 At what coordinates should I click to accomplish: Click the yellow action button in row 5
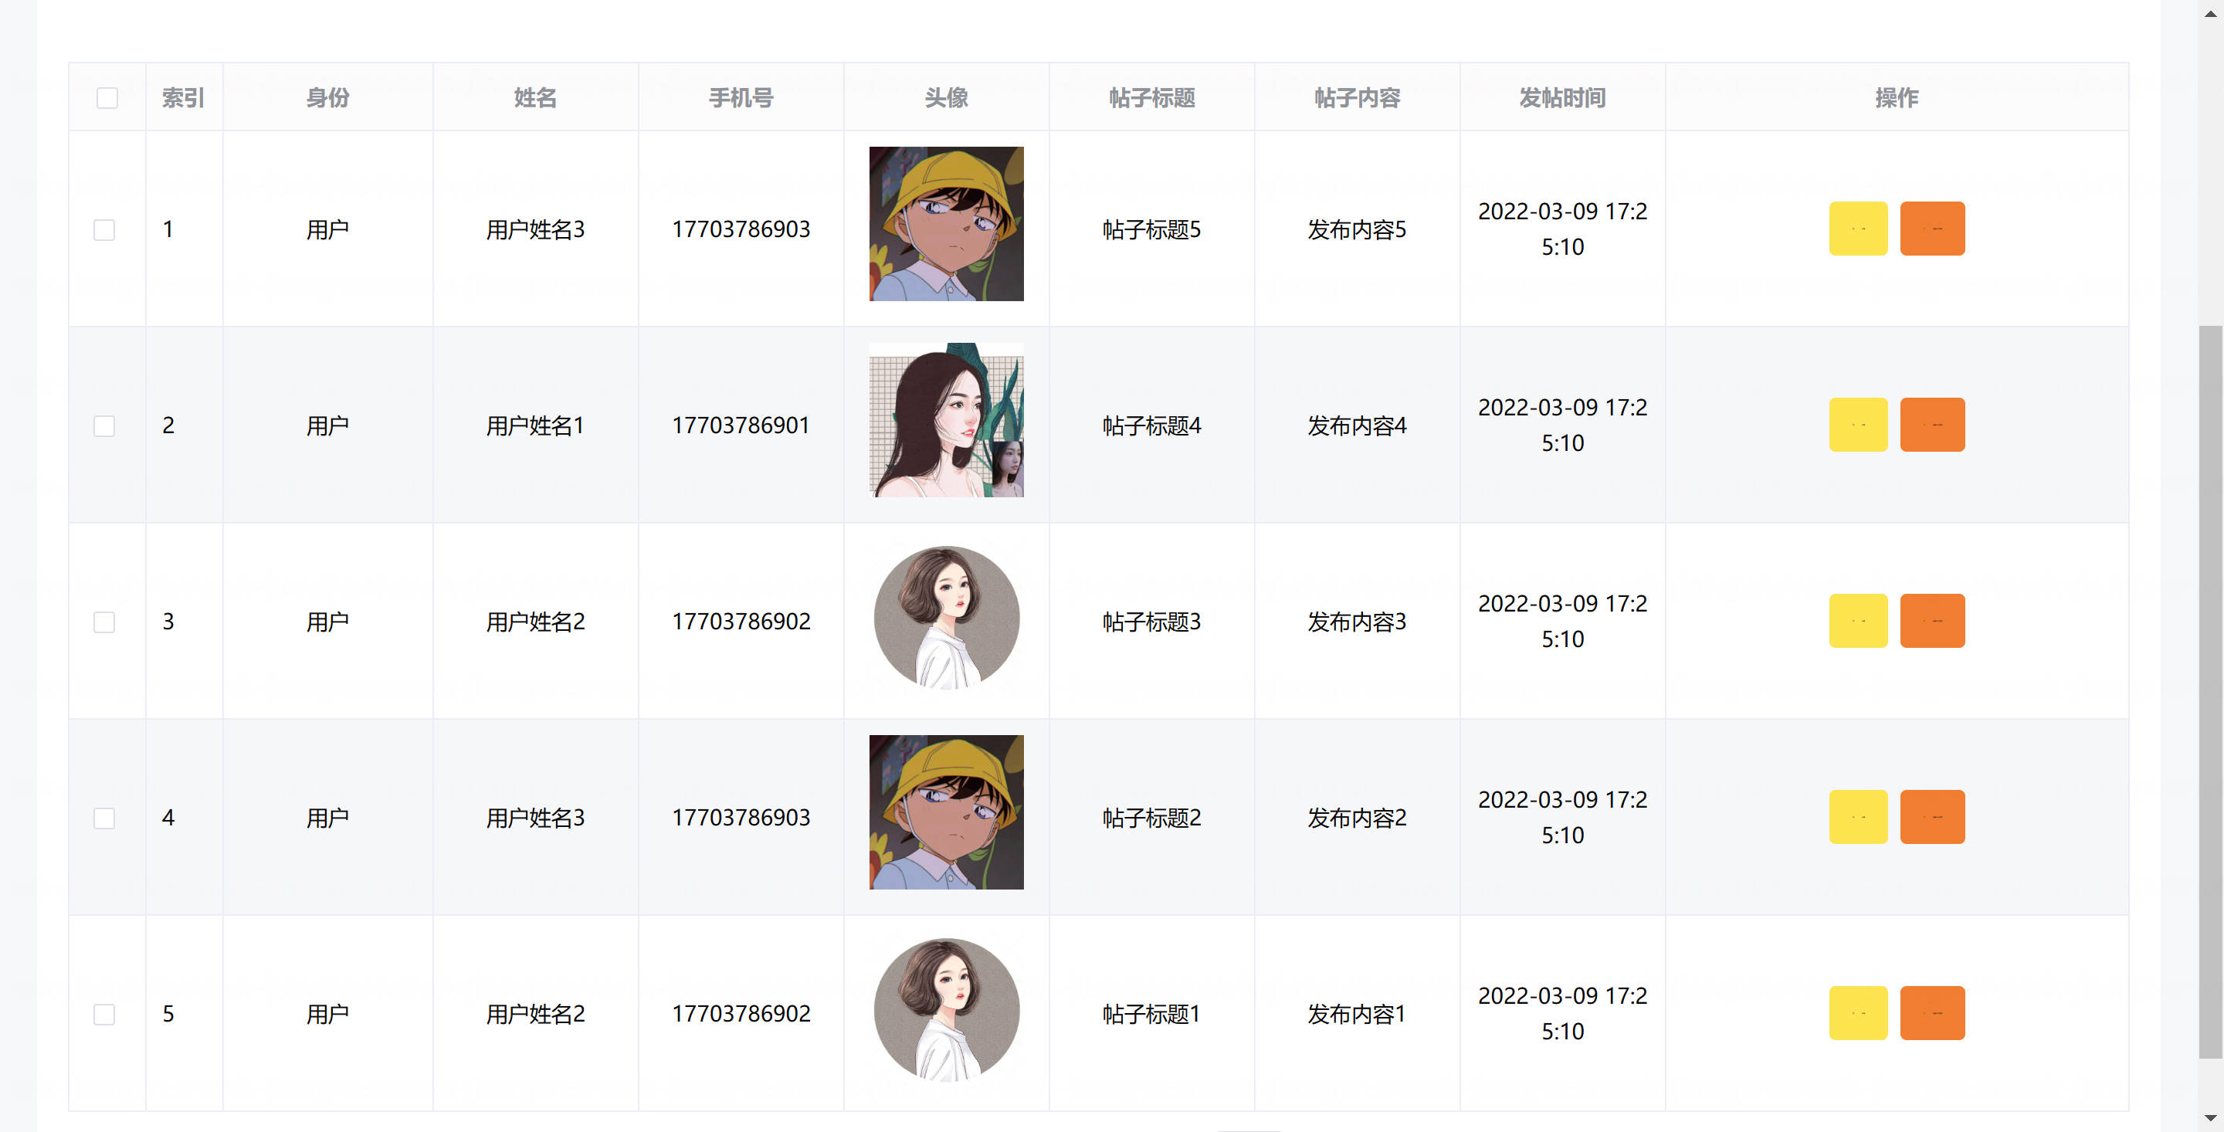[x=1858, y=1013]
